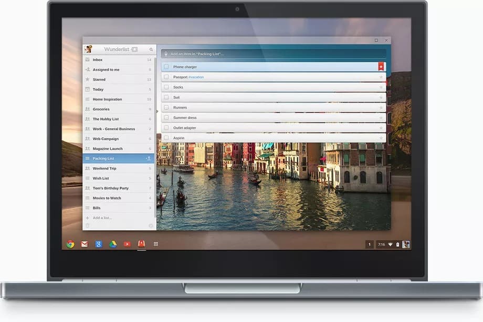
Task: Select the Packing List row
Action: [118, 159]
